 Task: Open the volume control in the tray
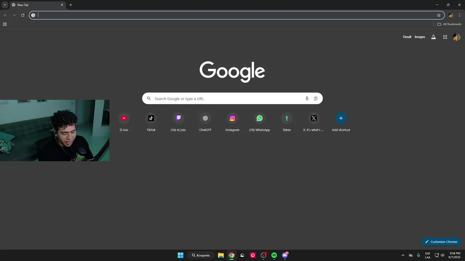coord(442,255)
